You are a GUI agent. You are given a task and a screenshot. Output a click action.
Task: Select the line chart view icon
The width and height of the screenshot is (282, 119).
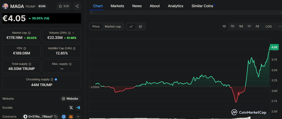tap(131, 27)
